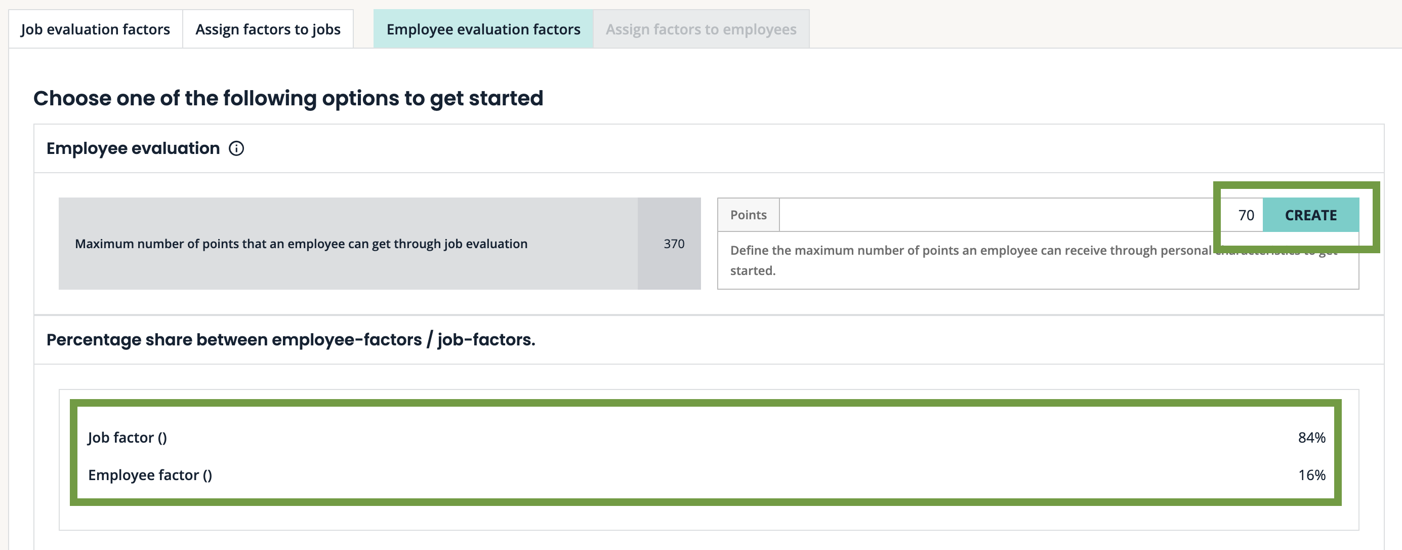This screenshot has width=1402, height=550.
Task: Click the Percentage share section heading
Action: [x=291, y=339]
